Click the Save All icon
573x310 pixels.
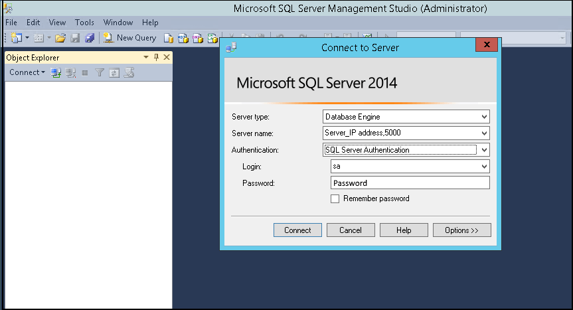click(90, 38)
